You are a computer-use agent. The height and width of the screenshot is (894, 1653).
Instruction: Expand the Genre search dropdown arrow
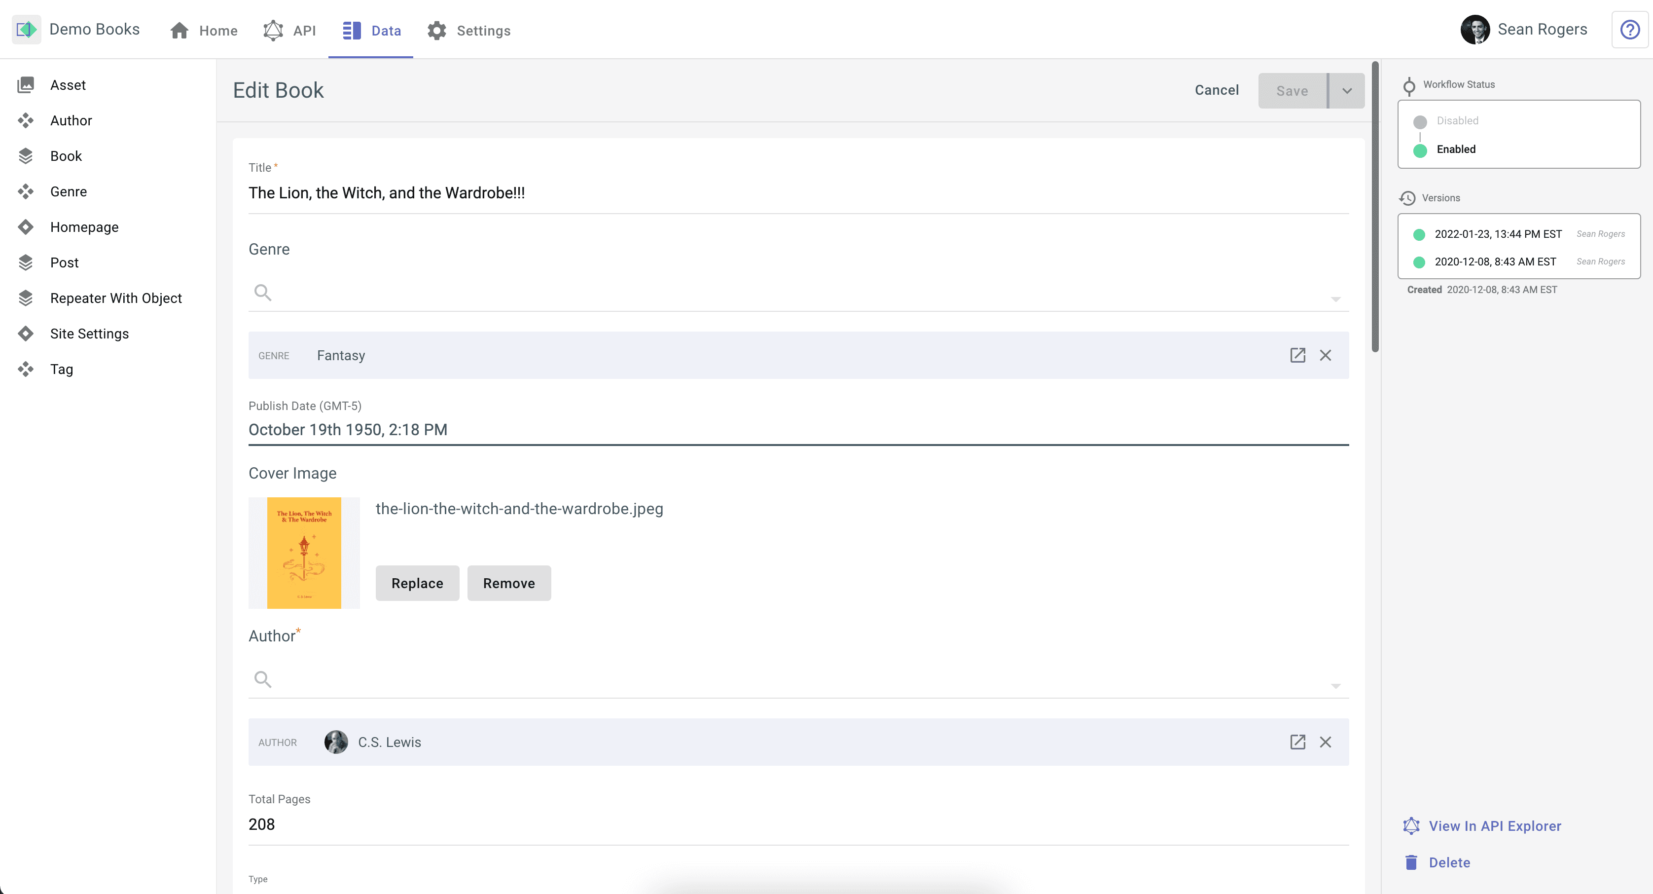1335,299
